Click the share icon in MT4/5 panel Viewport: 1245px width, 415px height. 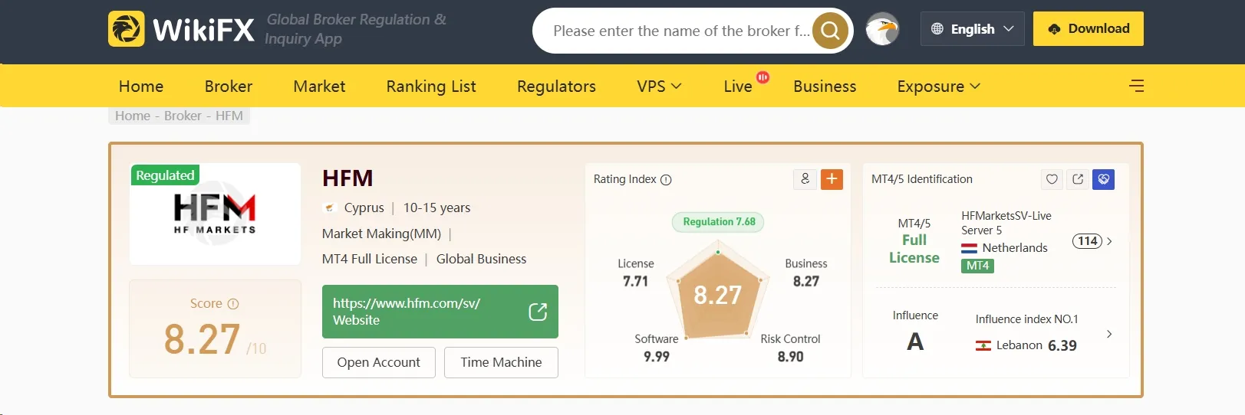[1078, 179]
